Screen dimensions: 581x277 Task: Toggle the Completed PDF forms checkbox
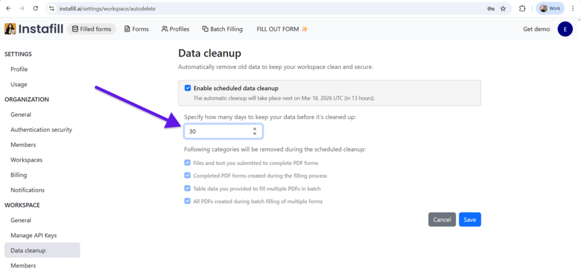click(x=187, y=176)
